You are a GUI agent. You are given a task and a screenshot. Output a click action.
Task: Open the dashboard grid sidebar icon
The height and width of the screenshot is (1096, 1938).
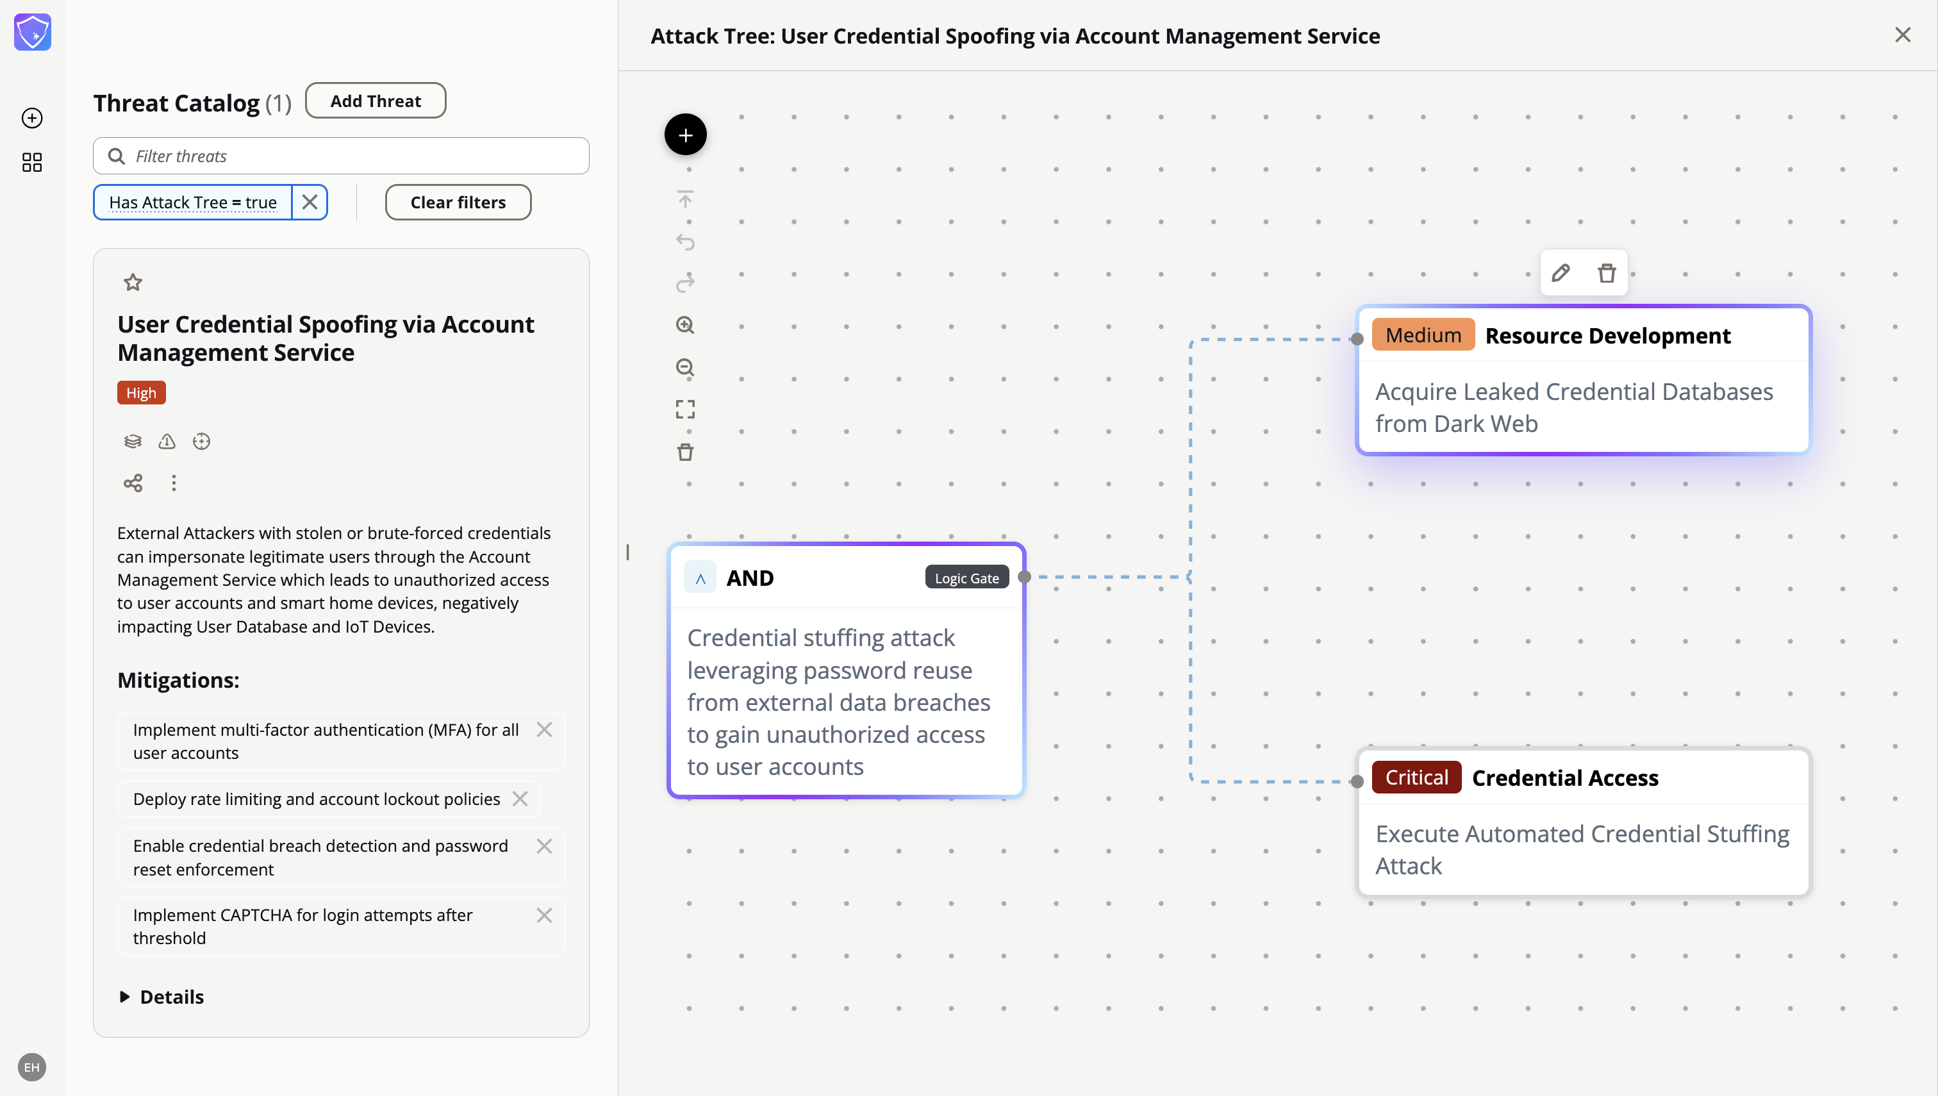pos(32,162)
